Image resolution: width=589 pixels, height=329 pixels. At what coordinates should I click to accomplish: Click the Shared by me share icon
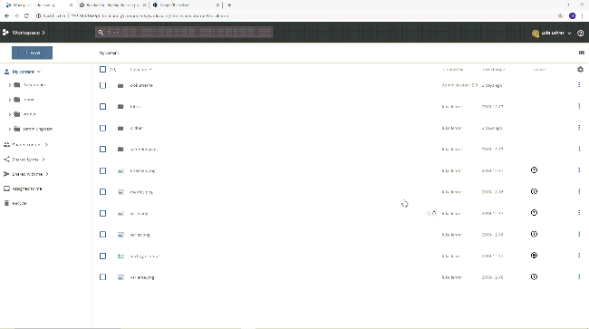coord(6,160)
